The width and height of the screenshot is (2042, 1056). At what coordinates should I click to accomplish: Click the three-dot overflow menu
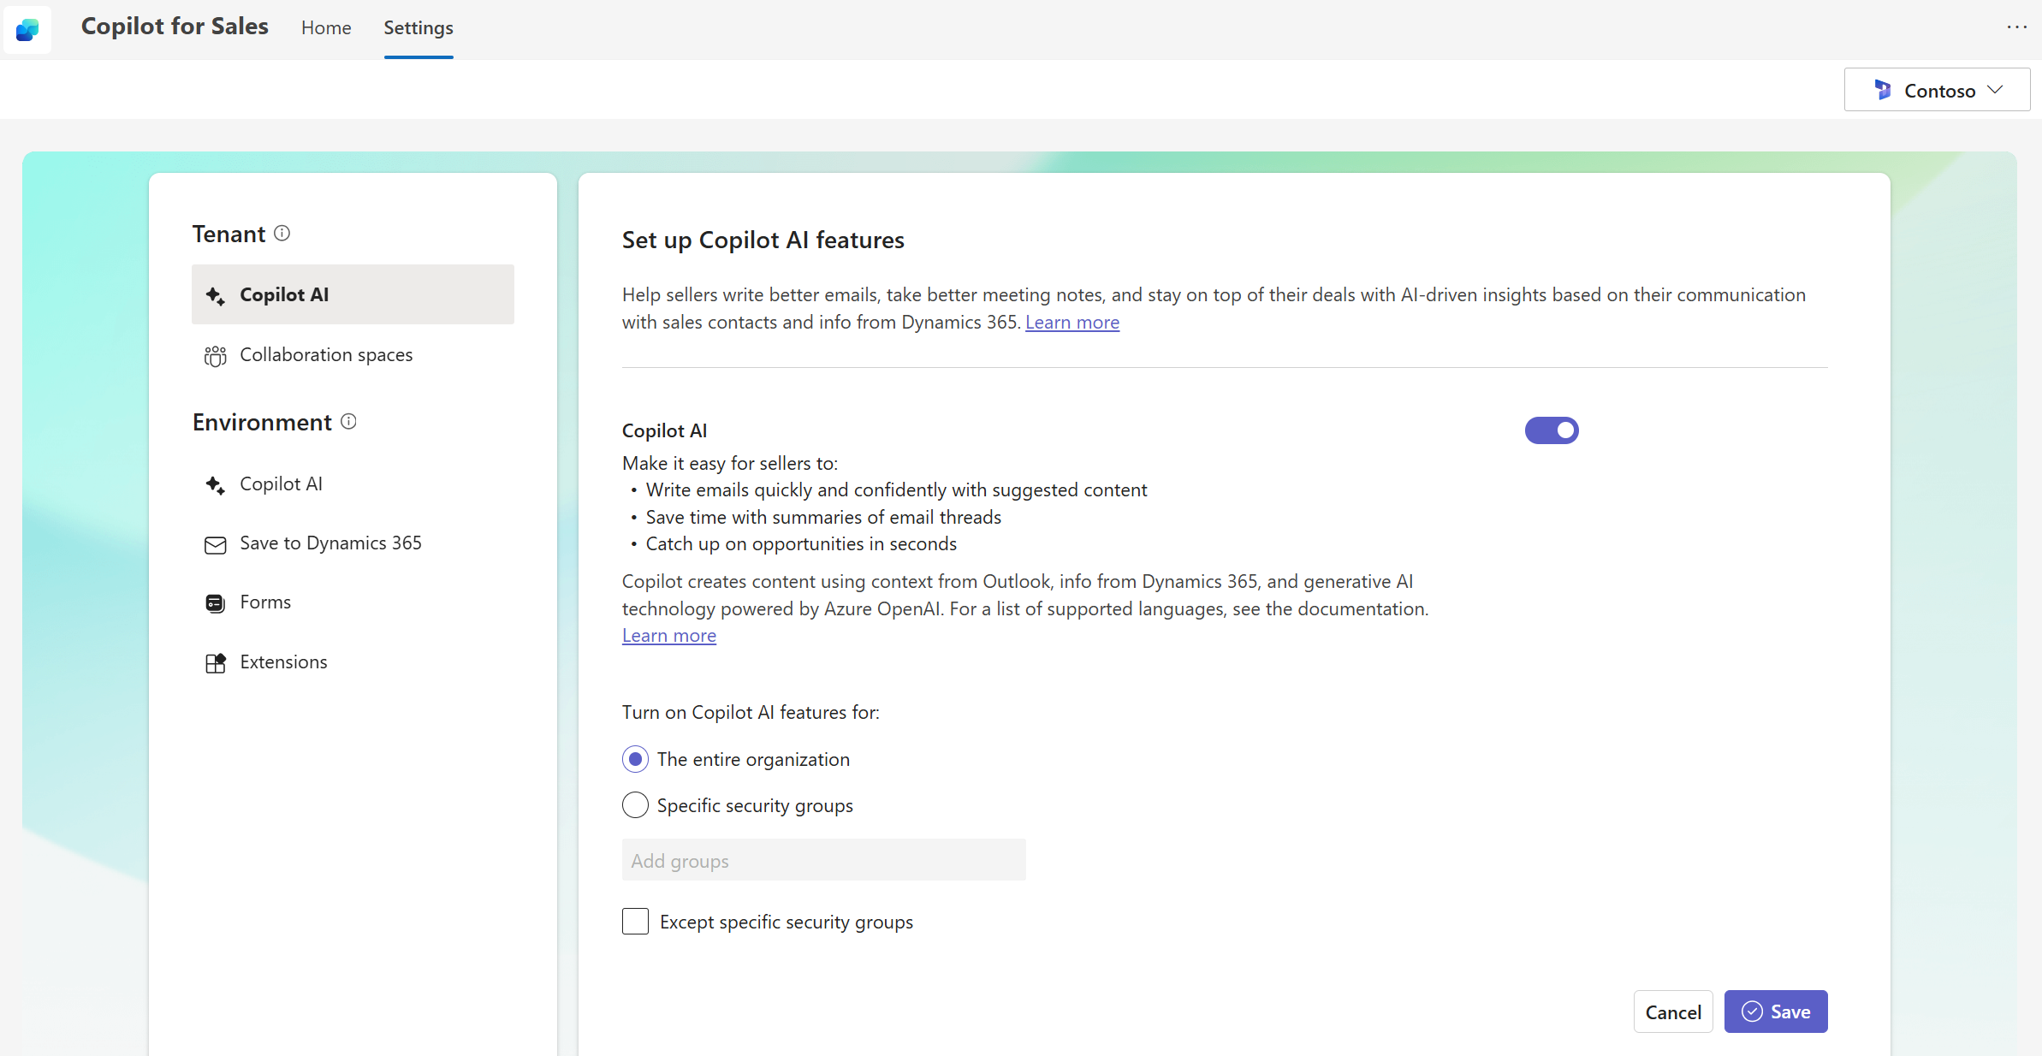(x=2018, y=27)
